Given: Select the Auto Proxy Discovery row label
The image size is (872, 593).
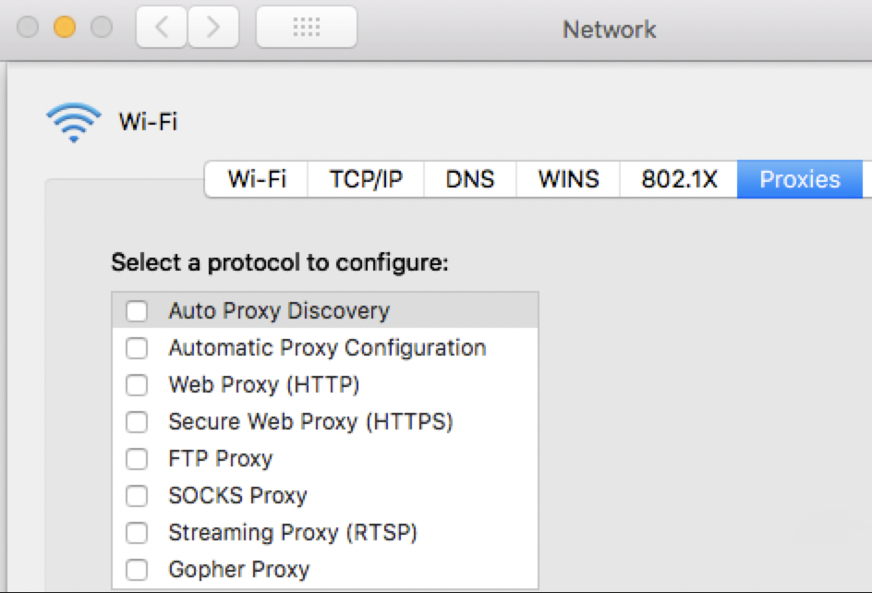Looking at the screenshot, I should click(279, 311).
